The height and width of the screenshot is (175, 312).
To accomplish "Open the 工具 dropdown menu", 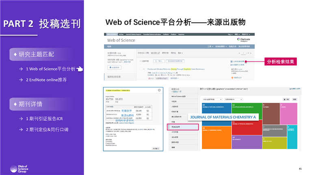I will click(210, 47).
